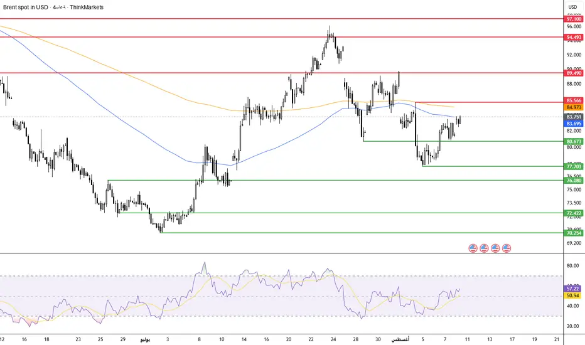Click the orange 84.973 moving average label
585x345 pixels.
coord(574,107)
